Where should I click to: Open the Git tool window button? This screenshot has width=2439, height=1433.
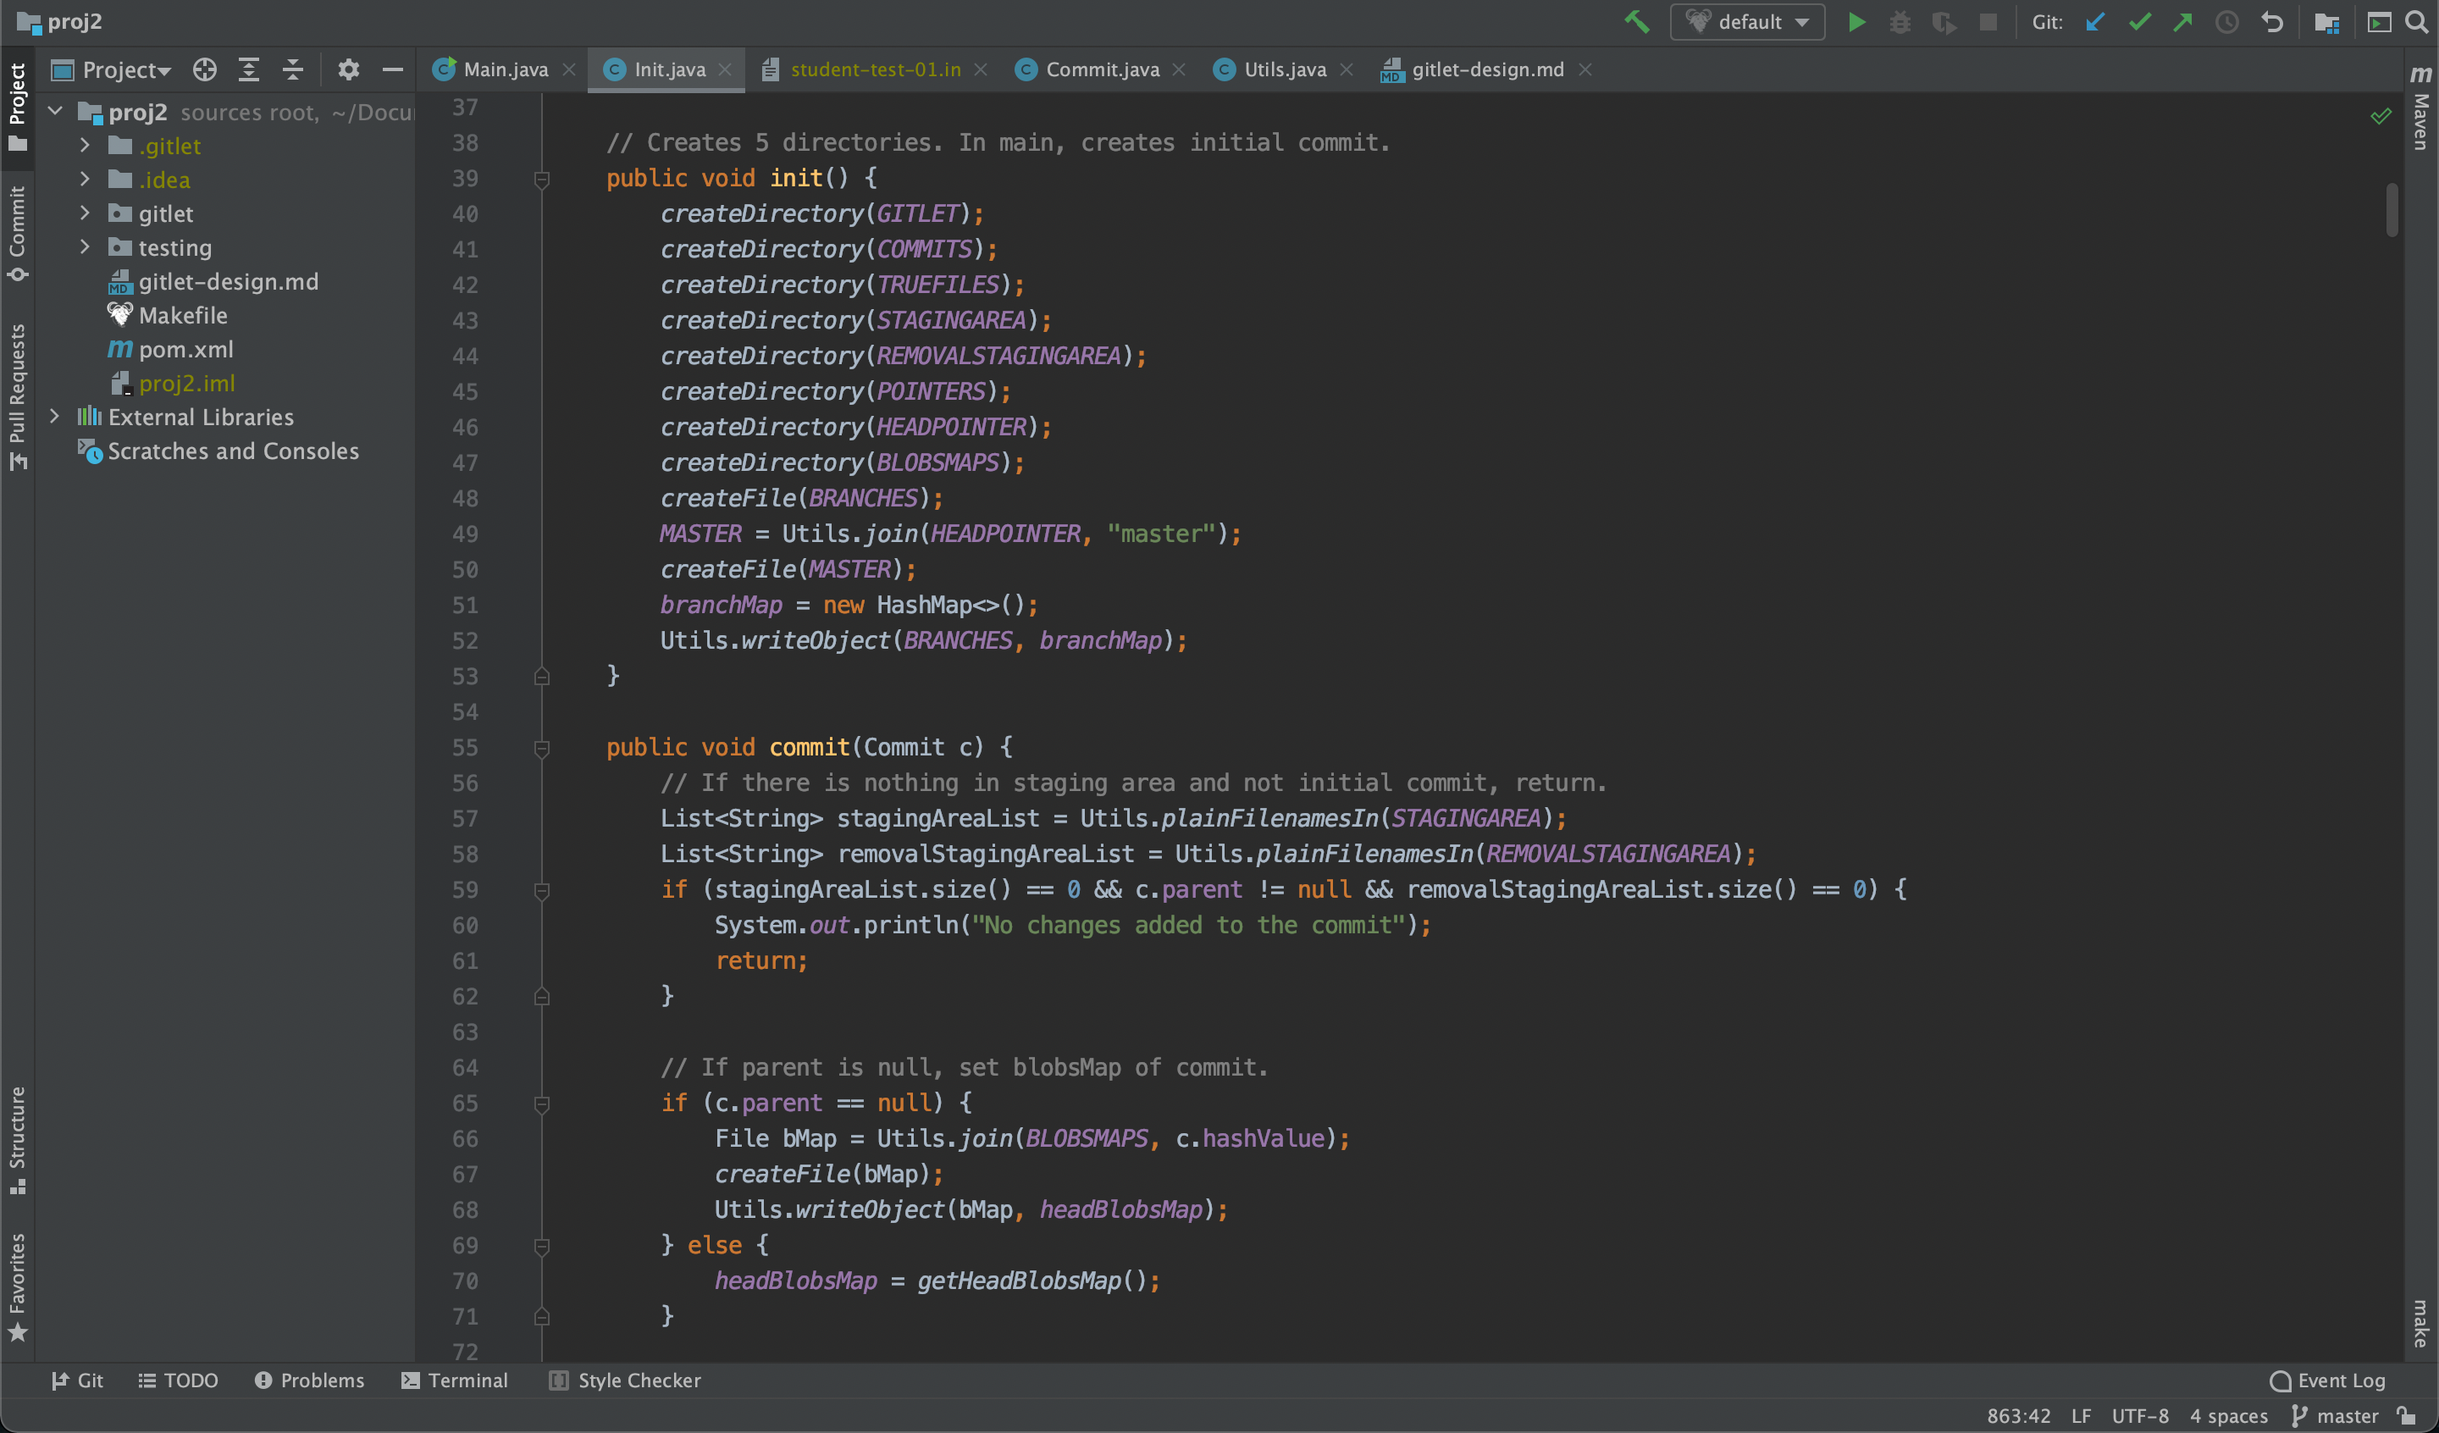tap(77, 1380)
